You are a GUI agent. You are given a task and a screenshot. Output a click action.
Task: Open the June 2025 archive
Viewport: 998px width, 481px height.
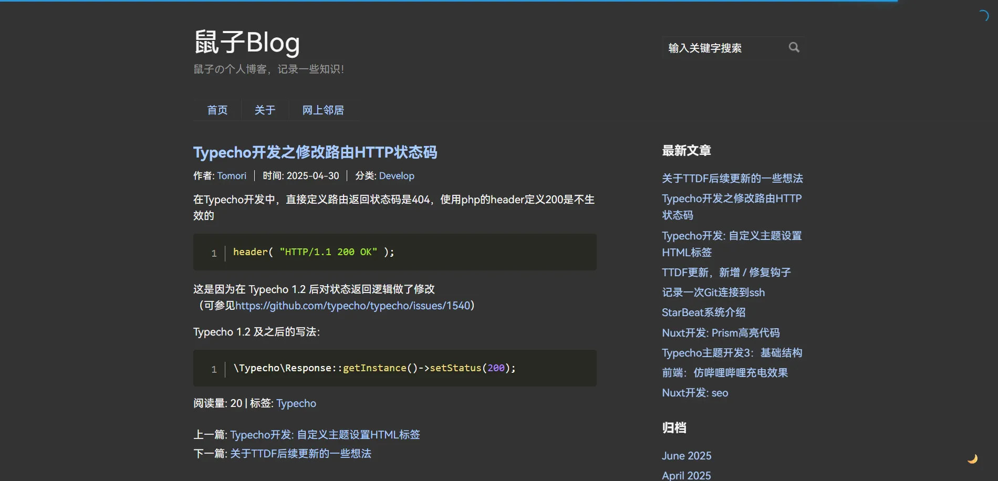687,456
